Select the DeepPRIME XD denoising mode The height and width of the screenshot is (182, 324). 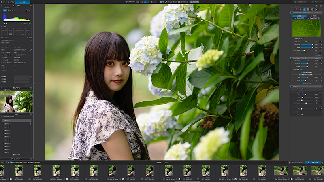click(x=314, y=18)
